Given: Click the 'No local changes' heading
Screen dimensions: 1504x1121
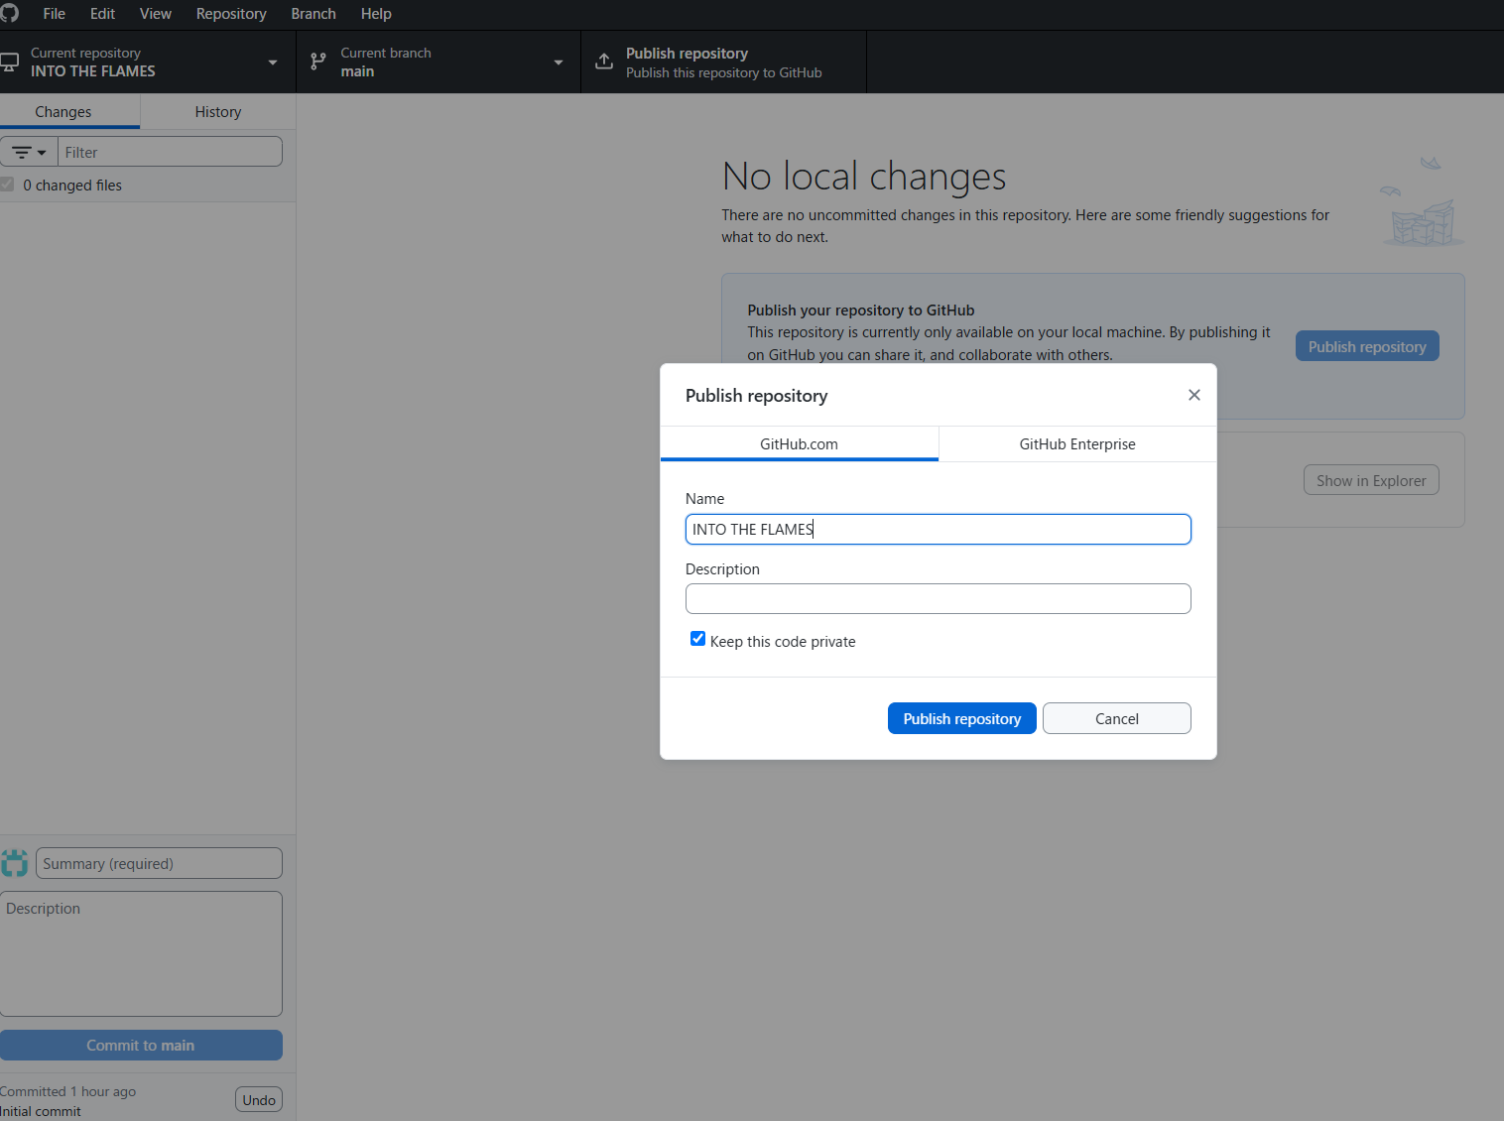Looking at the screenshot, I should (864, 177).
